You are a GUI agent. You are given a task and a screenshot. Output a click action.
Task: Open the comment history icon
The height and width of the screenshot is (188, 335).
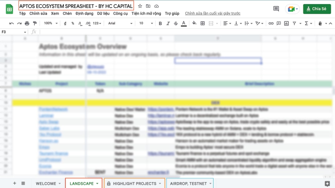pos(276,9)
